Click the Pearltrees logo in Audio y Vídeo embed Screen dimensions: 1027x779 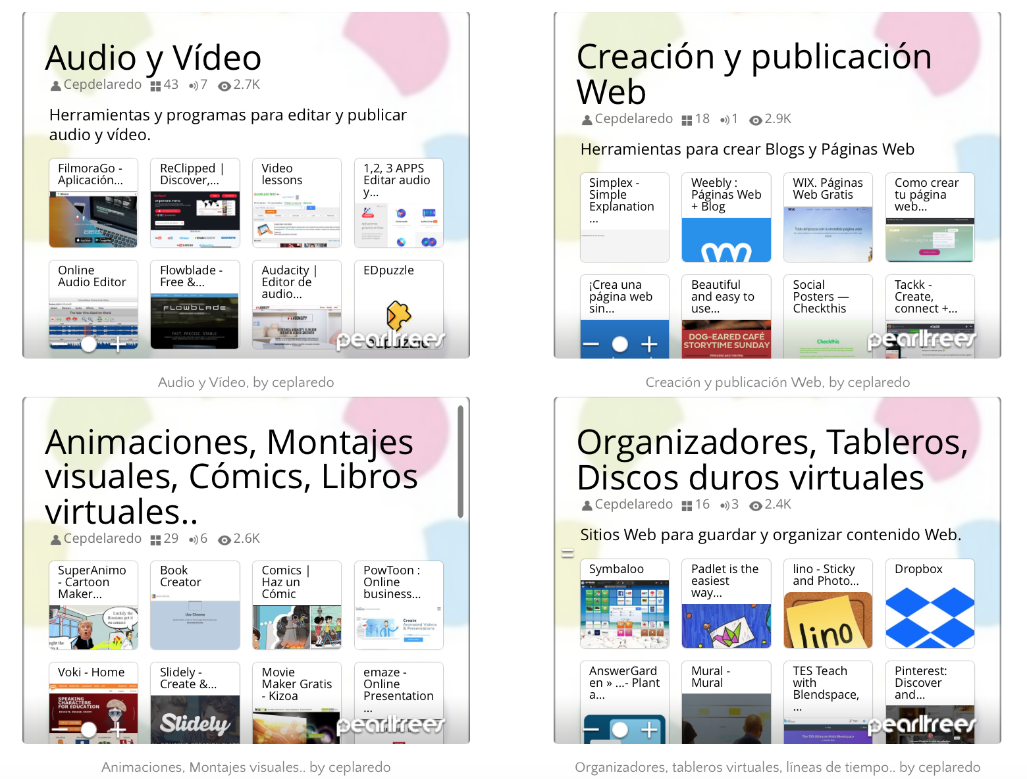point(390,339)
